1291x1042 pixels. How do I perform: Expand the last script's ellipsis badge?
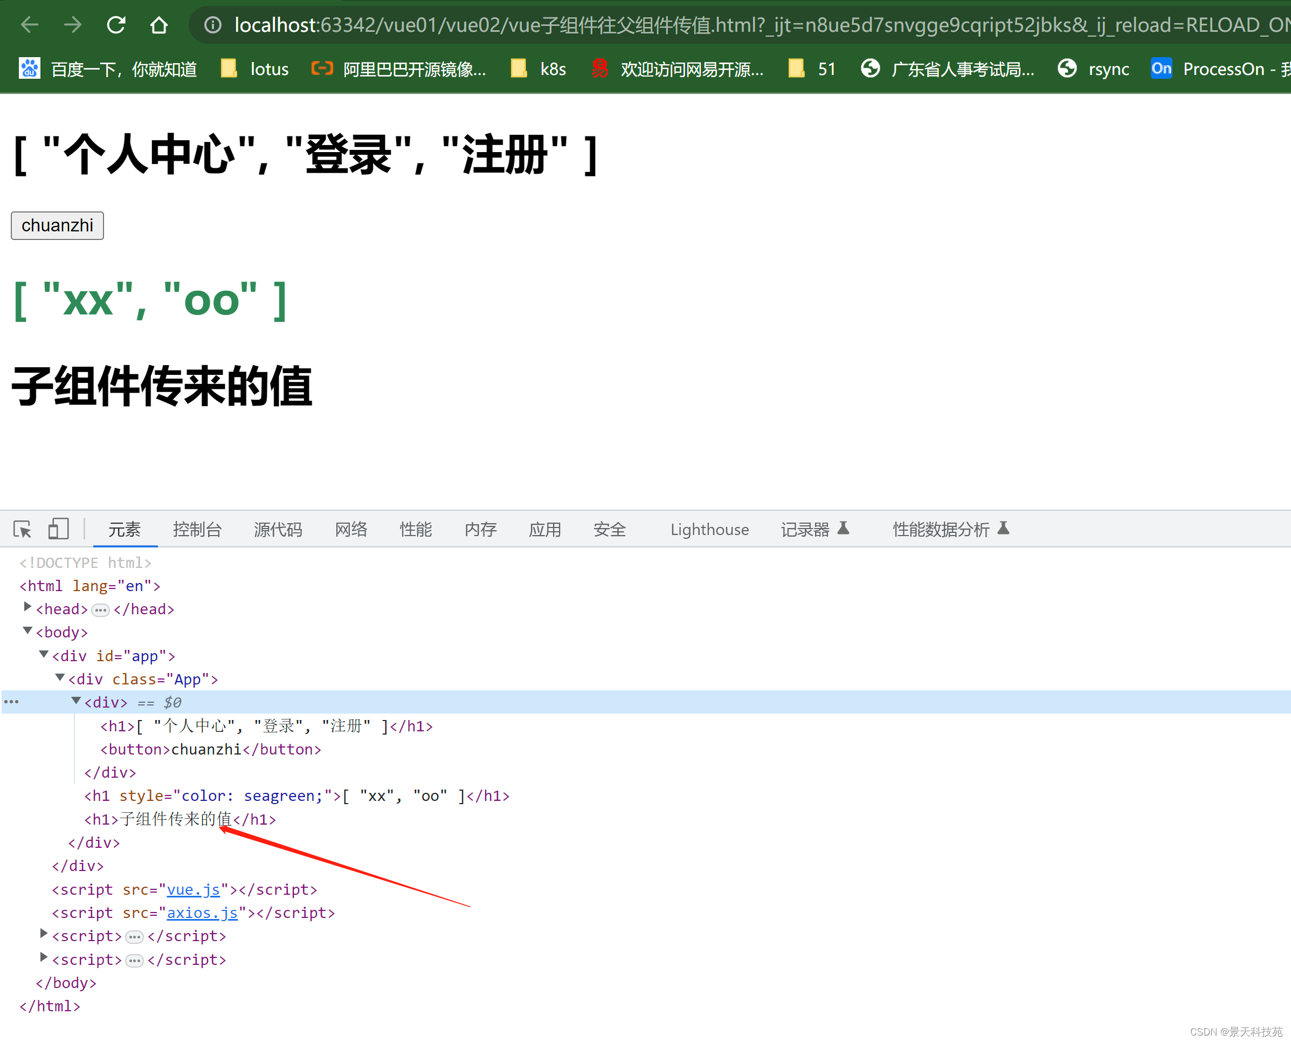135,961
